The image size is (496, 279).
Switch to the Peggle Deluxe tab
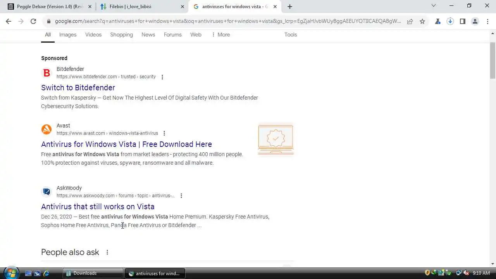49,7
